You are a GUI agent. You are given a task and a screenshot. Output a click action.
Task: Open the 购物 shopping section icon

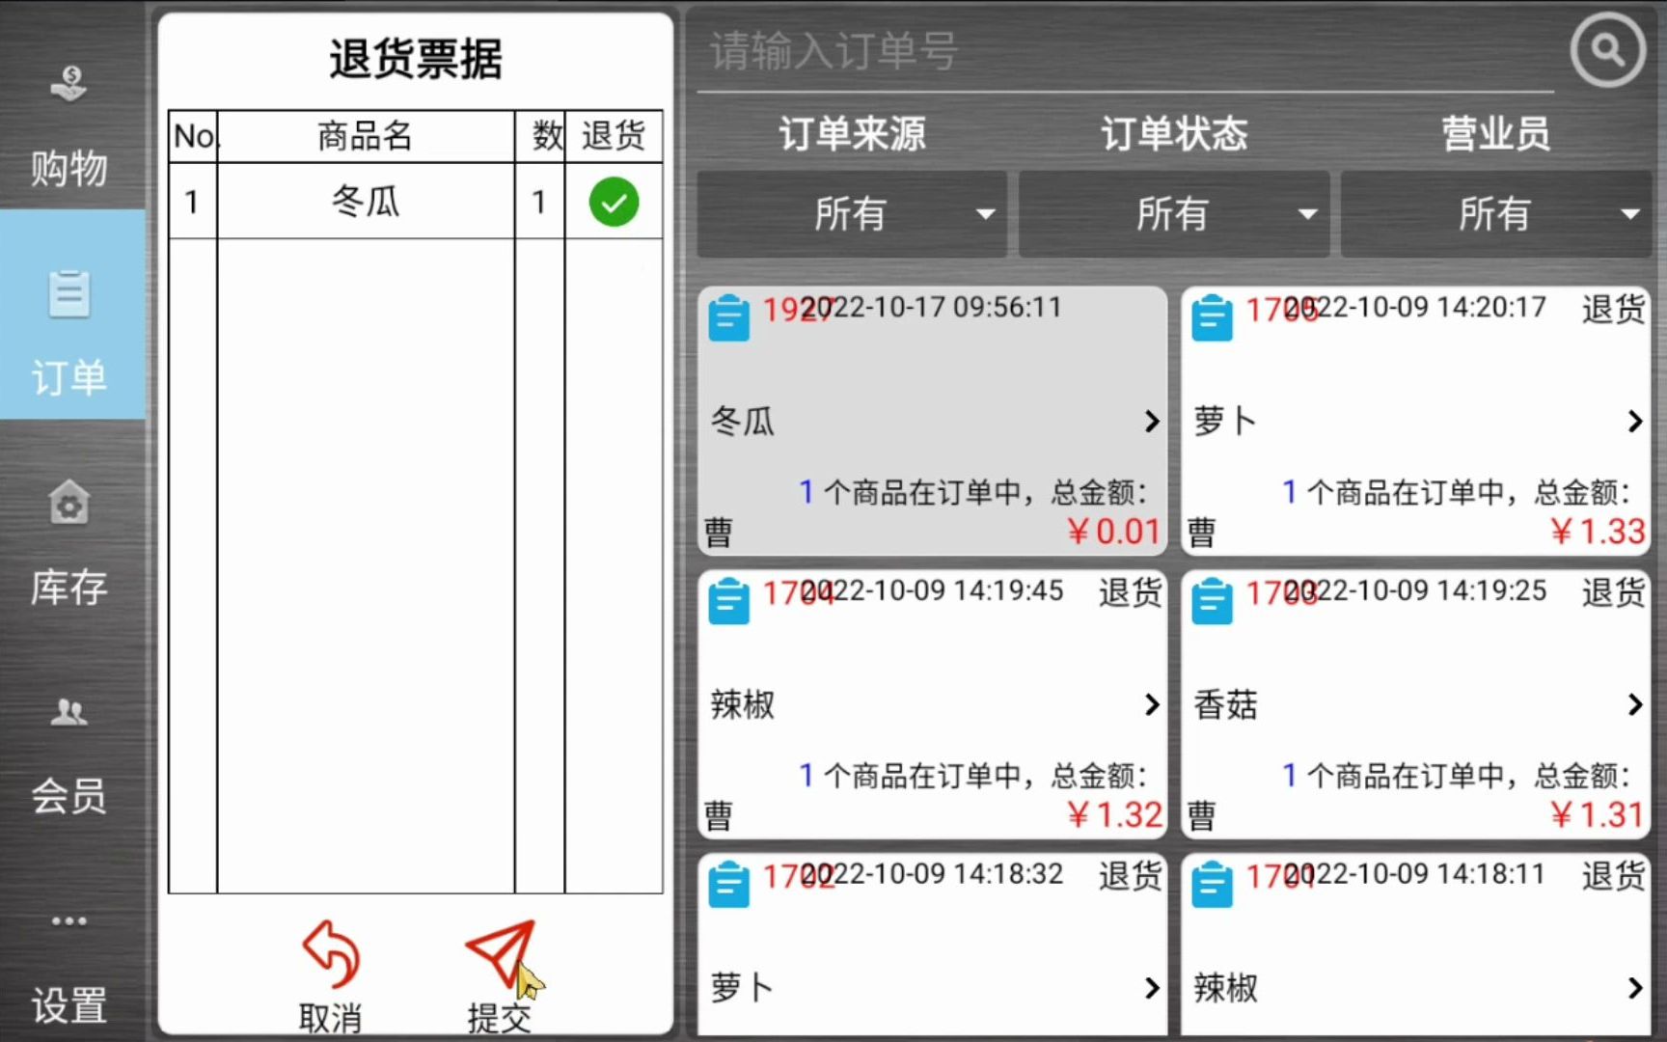(68, 84)
